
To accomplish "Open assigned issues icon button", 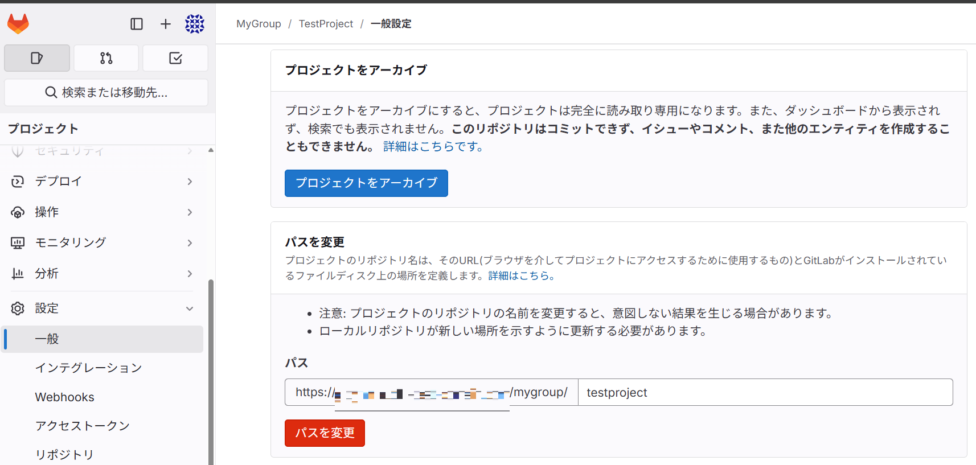I will [x=37, y=58].
